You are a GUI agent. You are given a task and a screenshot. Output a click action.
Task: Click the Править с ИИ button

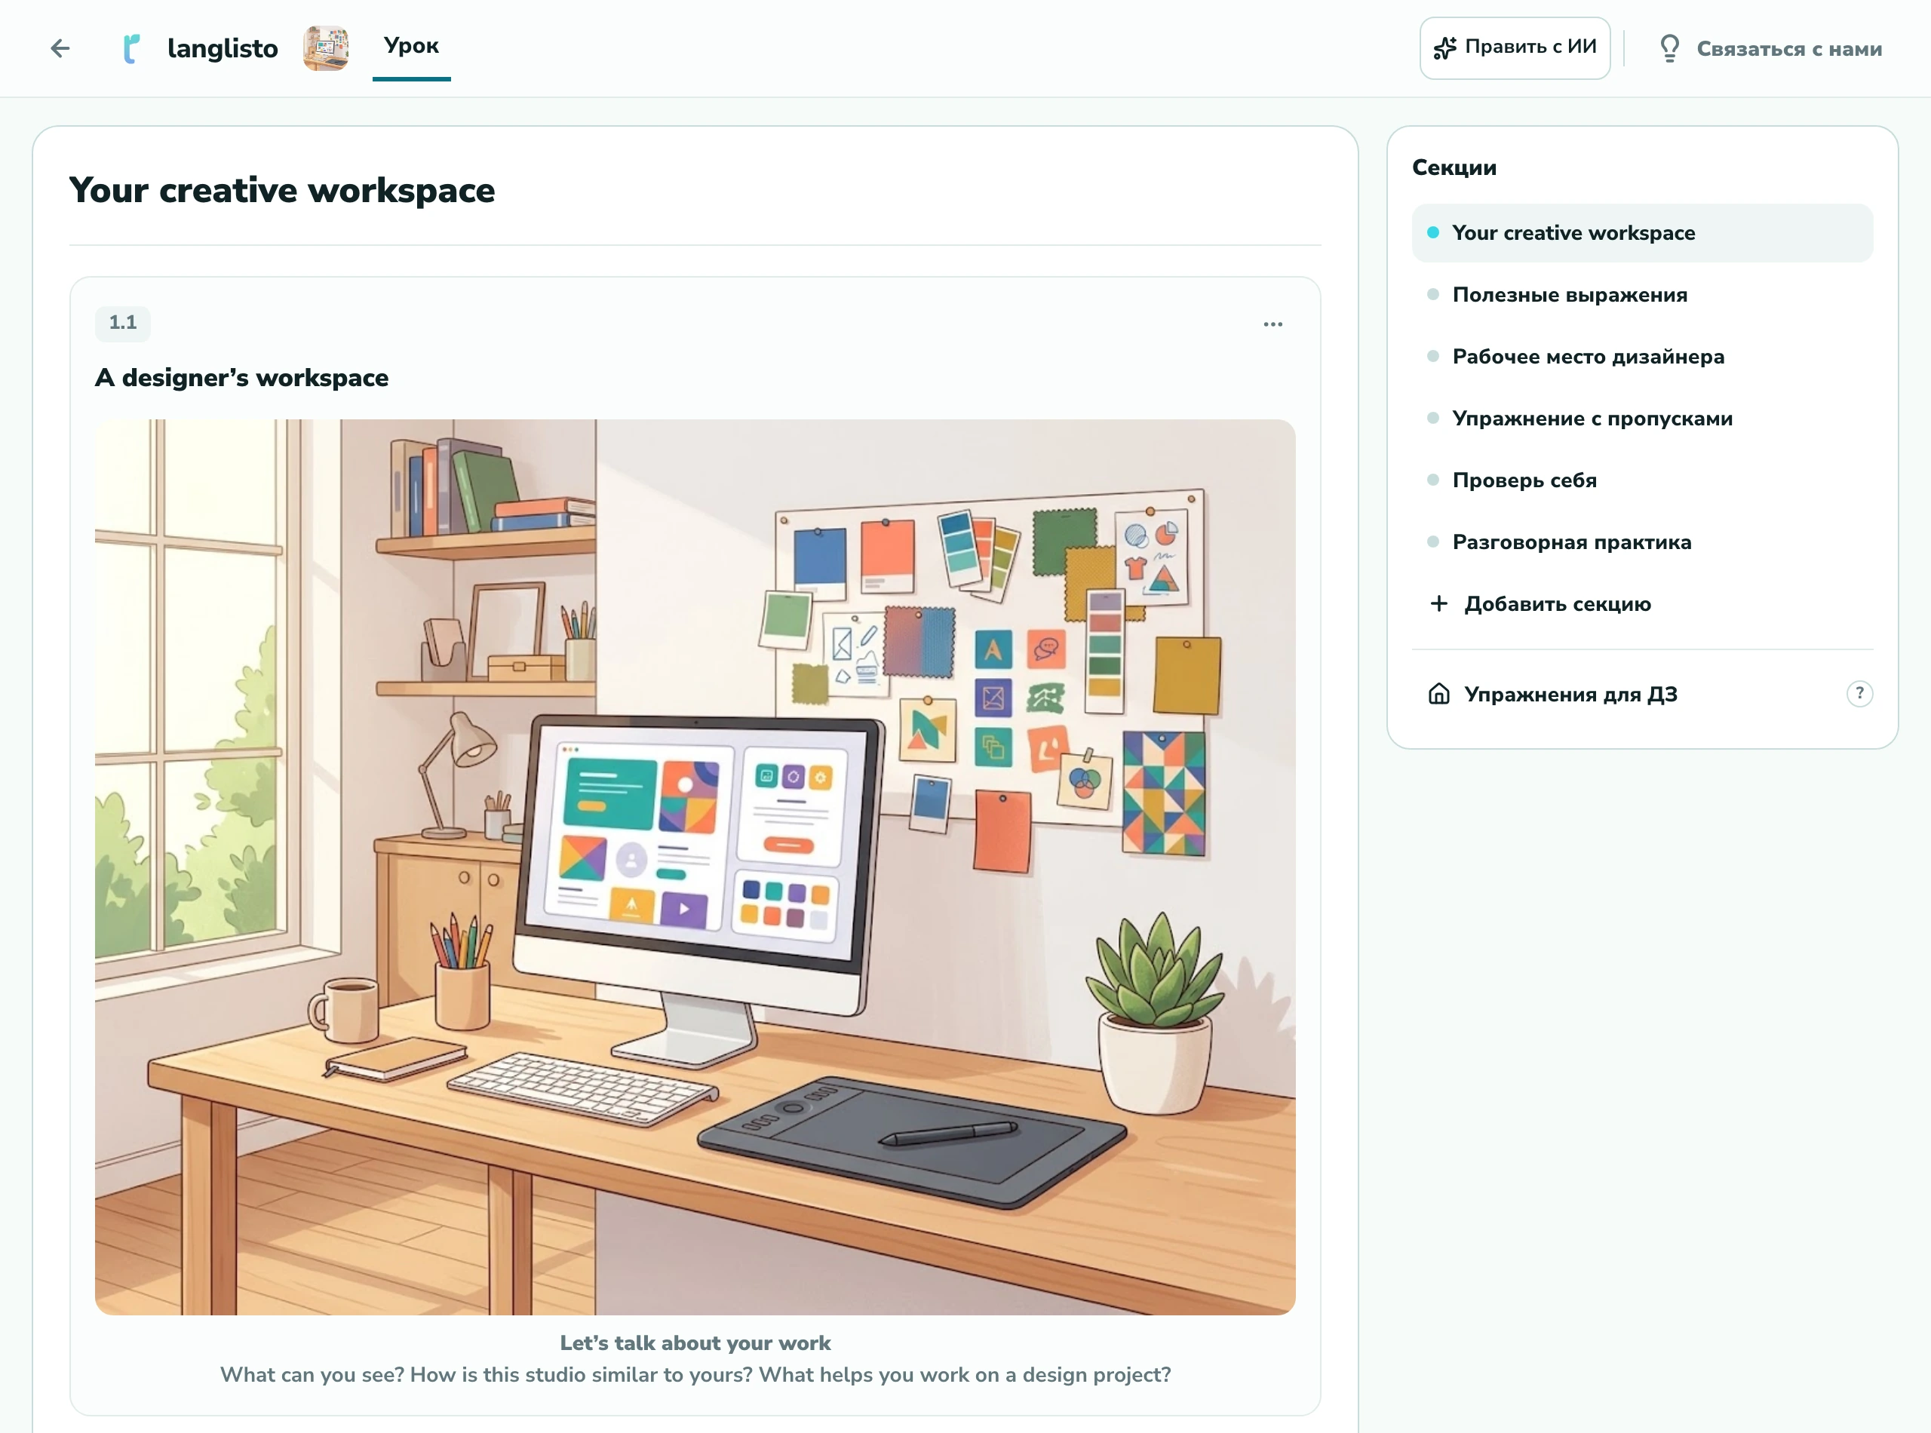point(1515,48)
